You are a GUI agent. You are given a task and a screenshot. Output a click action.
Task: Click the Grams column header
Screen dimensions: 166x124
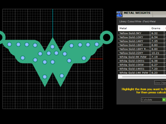coord(157,28)
